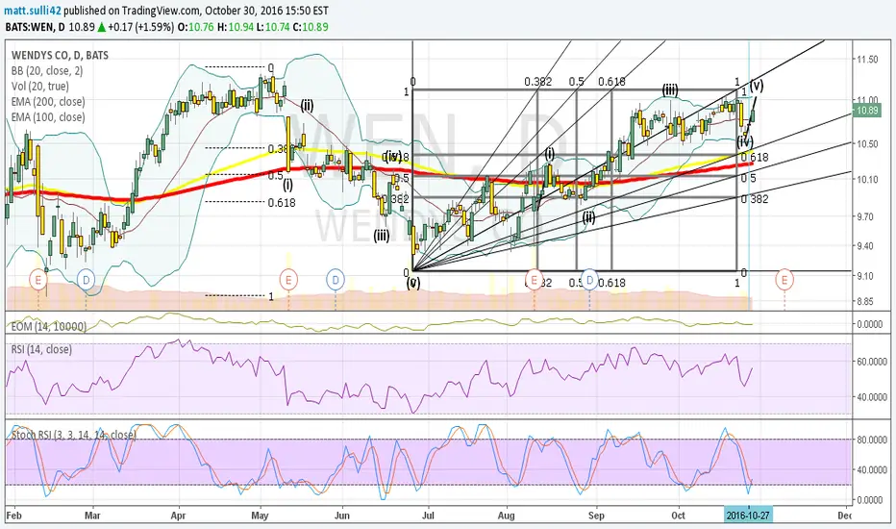Click the 80.0000 Stoch RSI scale label

pyautogui.click(x=872, y=440)
